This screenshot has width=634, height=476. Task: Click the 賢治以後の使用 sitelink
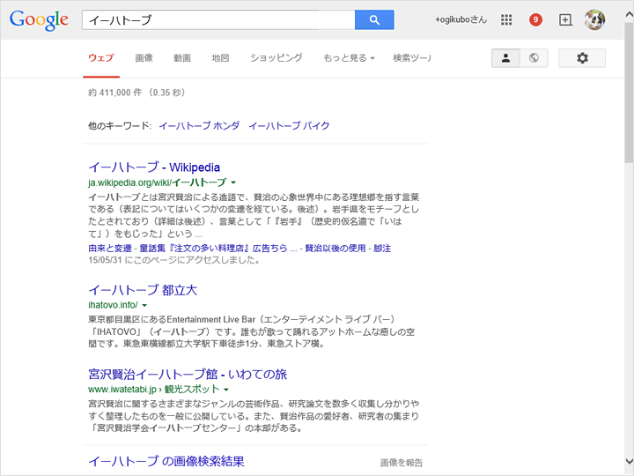[x=335, y=248]
